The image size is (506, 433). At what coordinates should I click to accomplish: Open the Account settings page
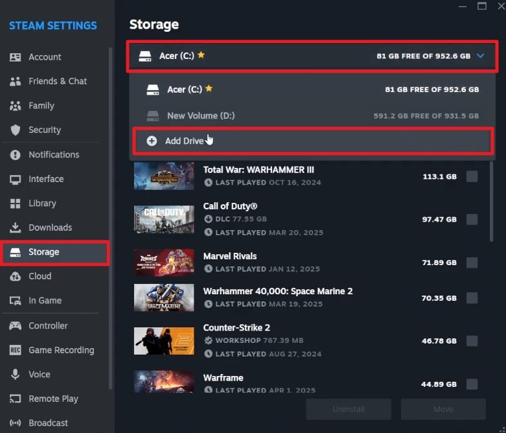(54, 57)
